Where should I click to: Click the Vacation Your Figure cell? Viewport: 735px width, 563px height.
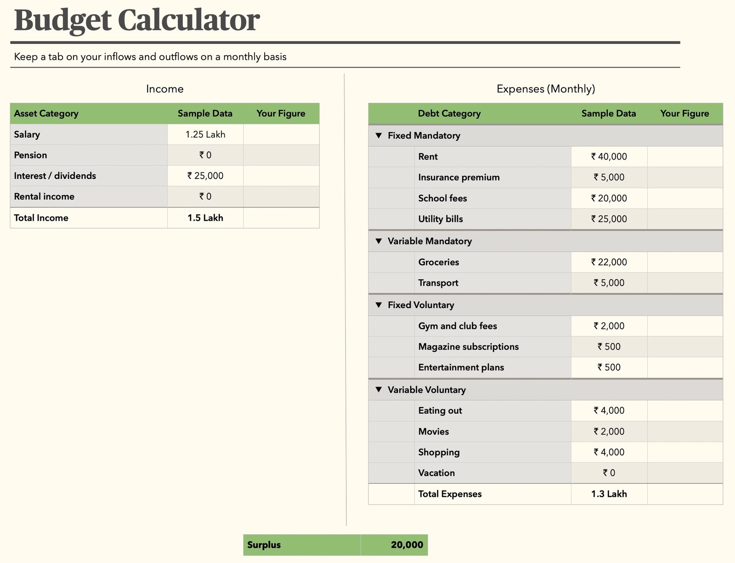(x=684, y=473)
